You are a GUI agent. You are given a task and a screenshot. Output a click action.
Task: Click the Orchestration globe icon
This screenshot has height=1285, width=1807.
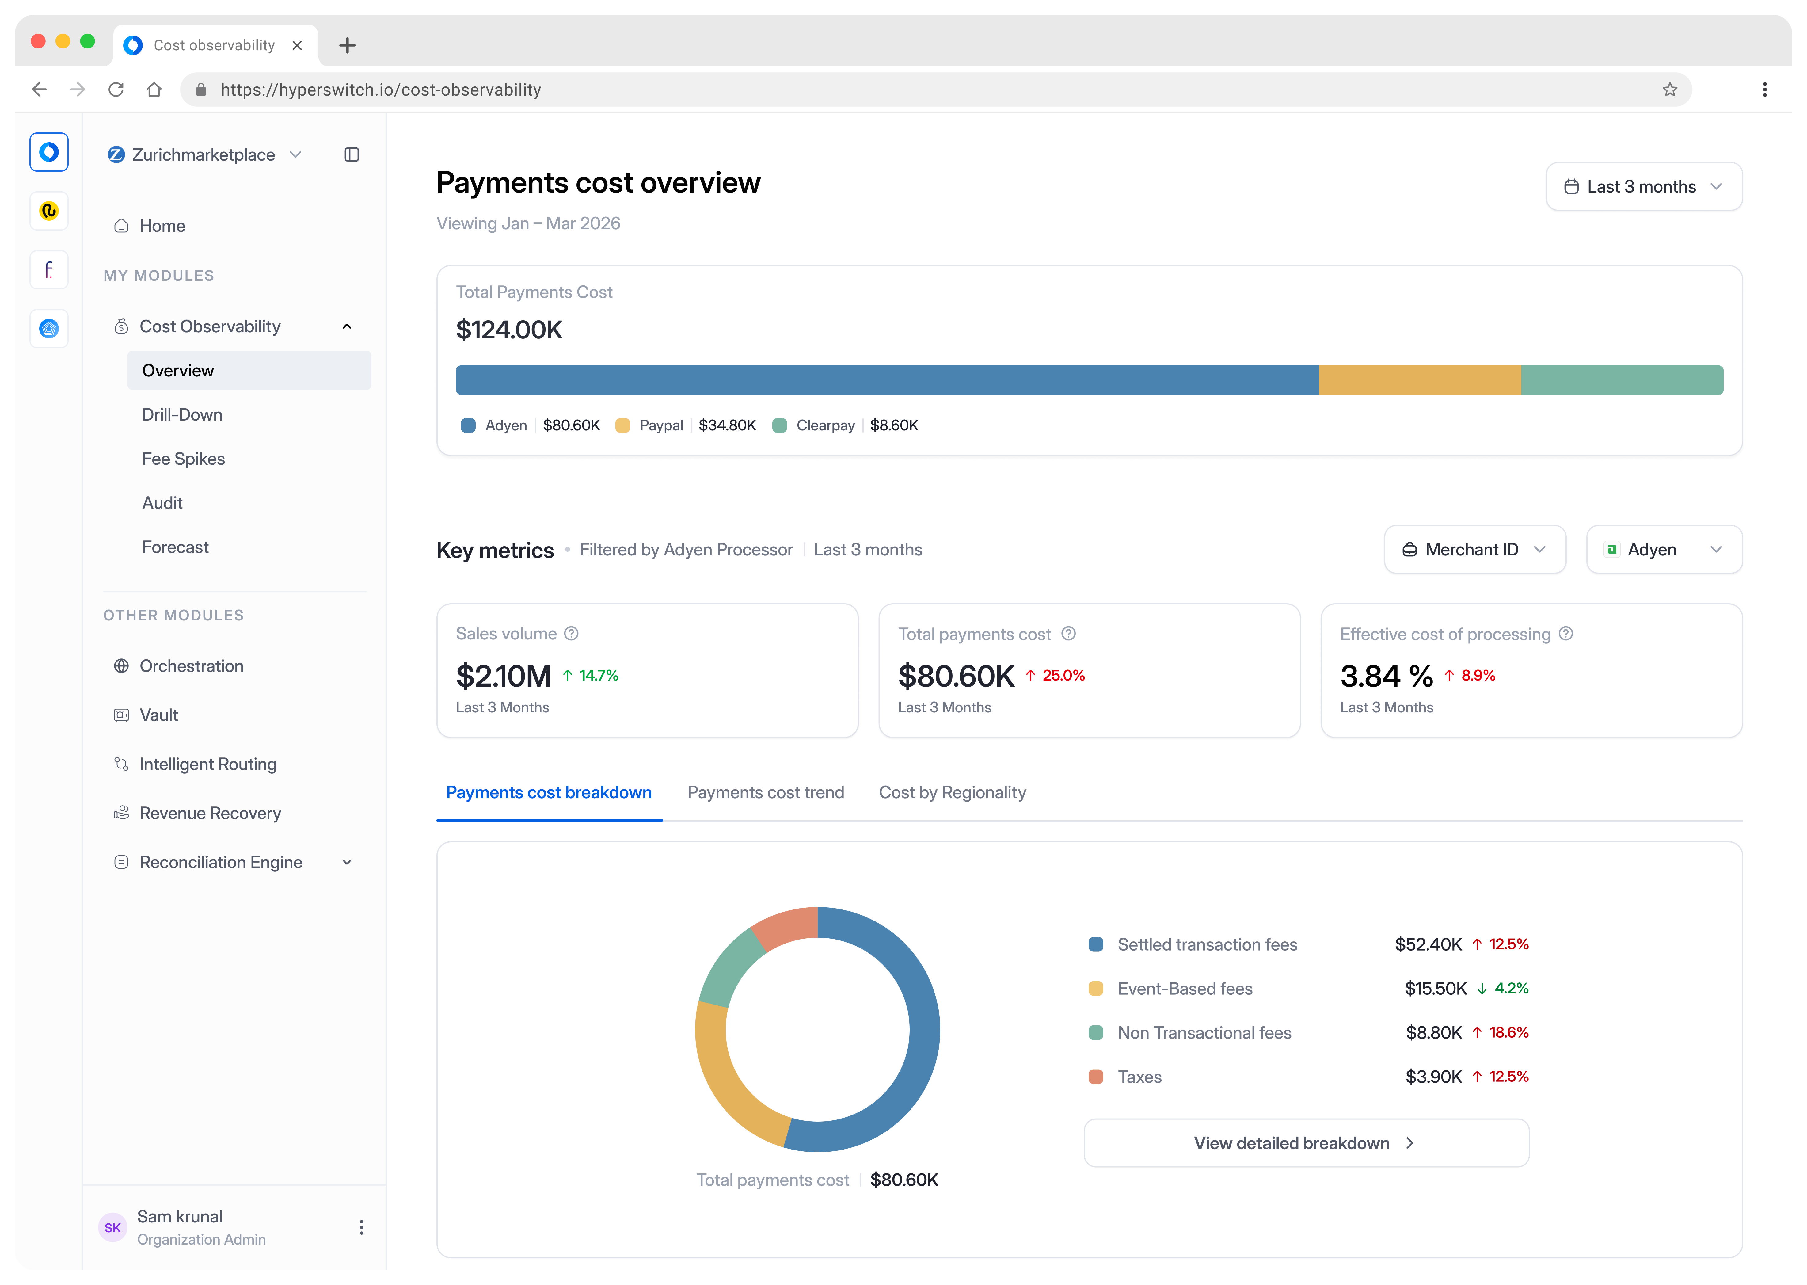[x=121, y=666]
